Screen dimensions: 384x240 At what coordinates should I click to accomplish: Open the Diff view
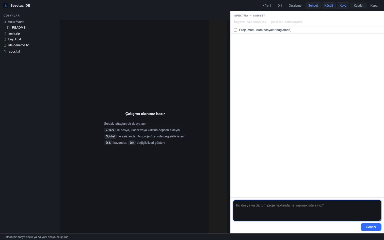[280, 6]
